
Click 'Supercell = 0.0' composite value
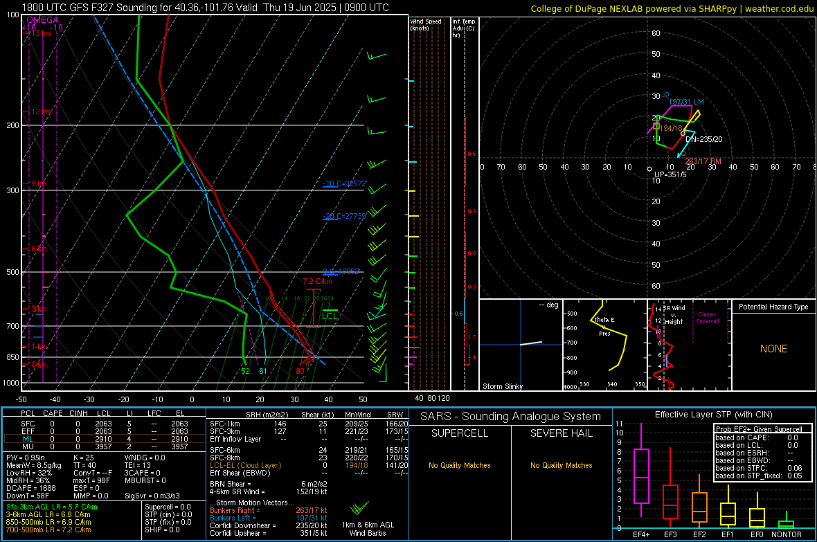168,507
